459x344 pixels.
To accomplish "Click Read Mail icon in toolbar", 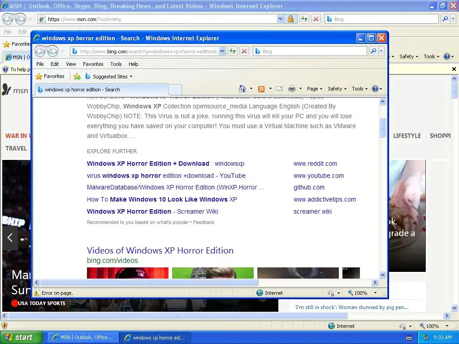I will [x=279, y=89].
